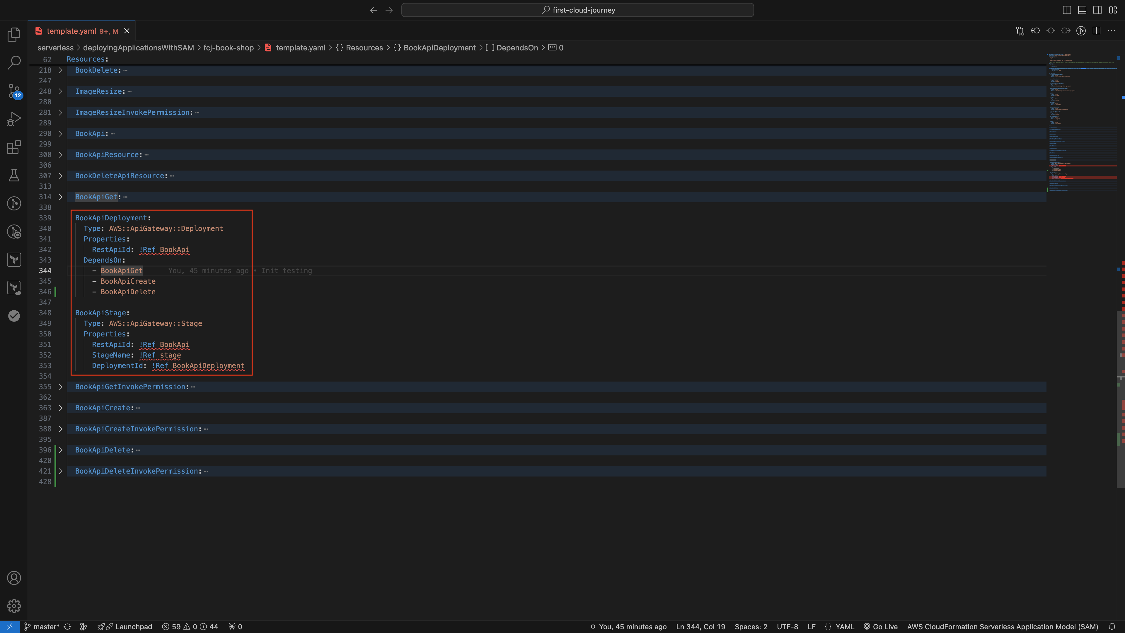This screenshot has width=1125, height=633.
Task: Expand the BookApi section
Action: coord(60,134)
